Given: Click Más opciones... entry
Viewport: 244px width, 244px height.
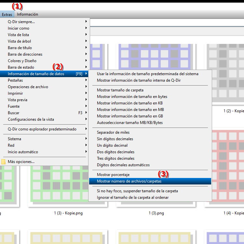Looking at the screenshot, I should point(45,162).
